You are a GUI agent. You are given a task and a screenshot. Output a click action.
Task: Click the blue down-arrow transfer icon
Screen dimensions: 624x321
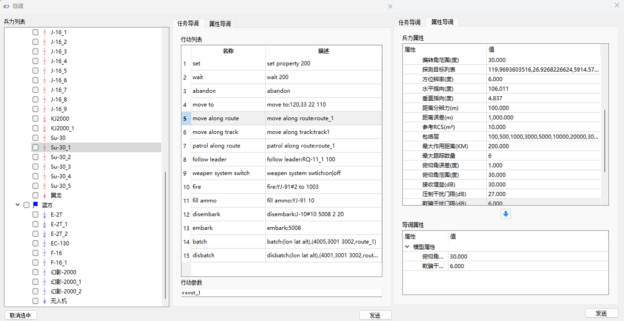505,214
